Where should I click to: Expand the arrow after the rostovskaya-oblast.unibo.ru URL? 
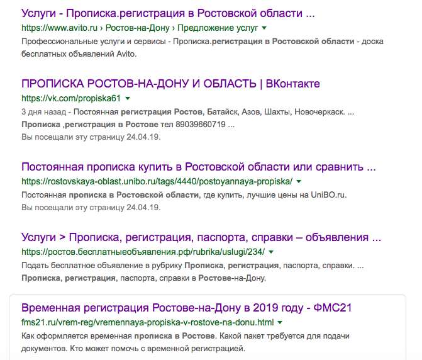(x=299, y=182)
